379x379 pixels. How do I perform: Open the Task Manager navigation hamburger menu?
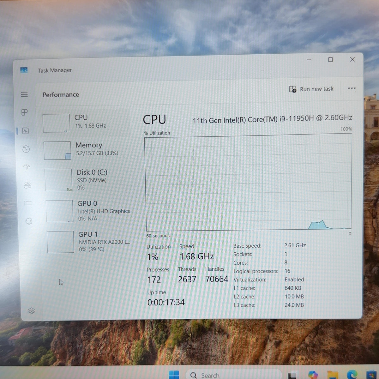coord(24,94)
